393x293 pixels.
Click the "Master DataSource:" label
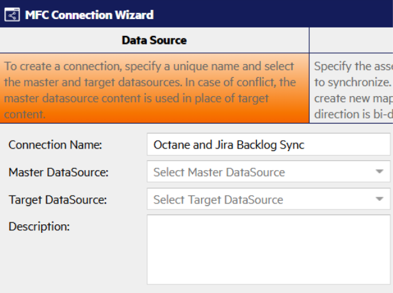click(58, 173)
